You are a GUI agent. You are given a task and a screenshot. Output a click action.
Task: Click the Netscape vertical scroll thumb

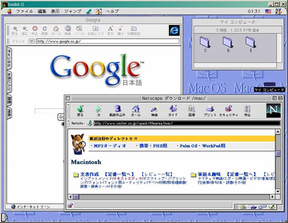(x=278, y=153)
